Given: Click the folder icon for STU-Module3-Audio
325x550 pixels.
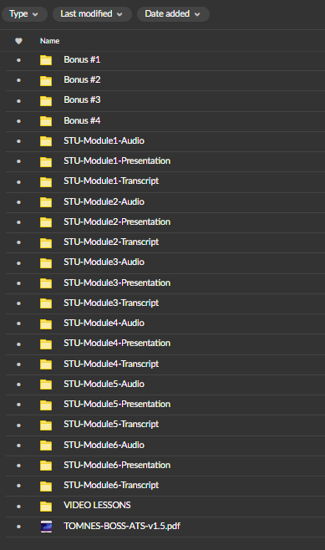Looking at the screenshot, I should click(x=46, y=263).
